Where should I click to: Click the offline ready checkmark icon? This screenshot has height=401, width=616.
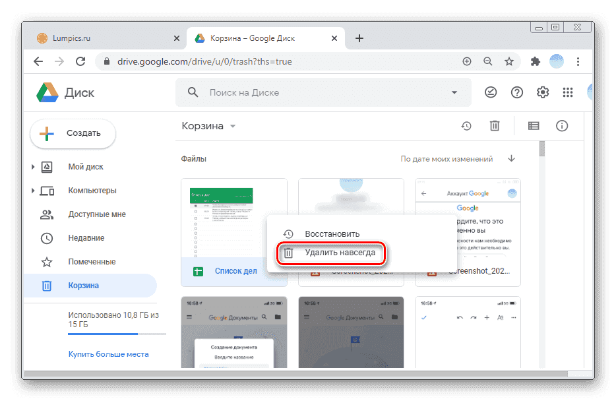point(491,93)
